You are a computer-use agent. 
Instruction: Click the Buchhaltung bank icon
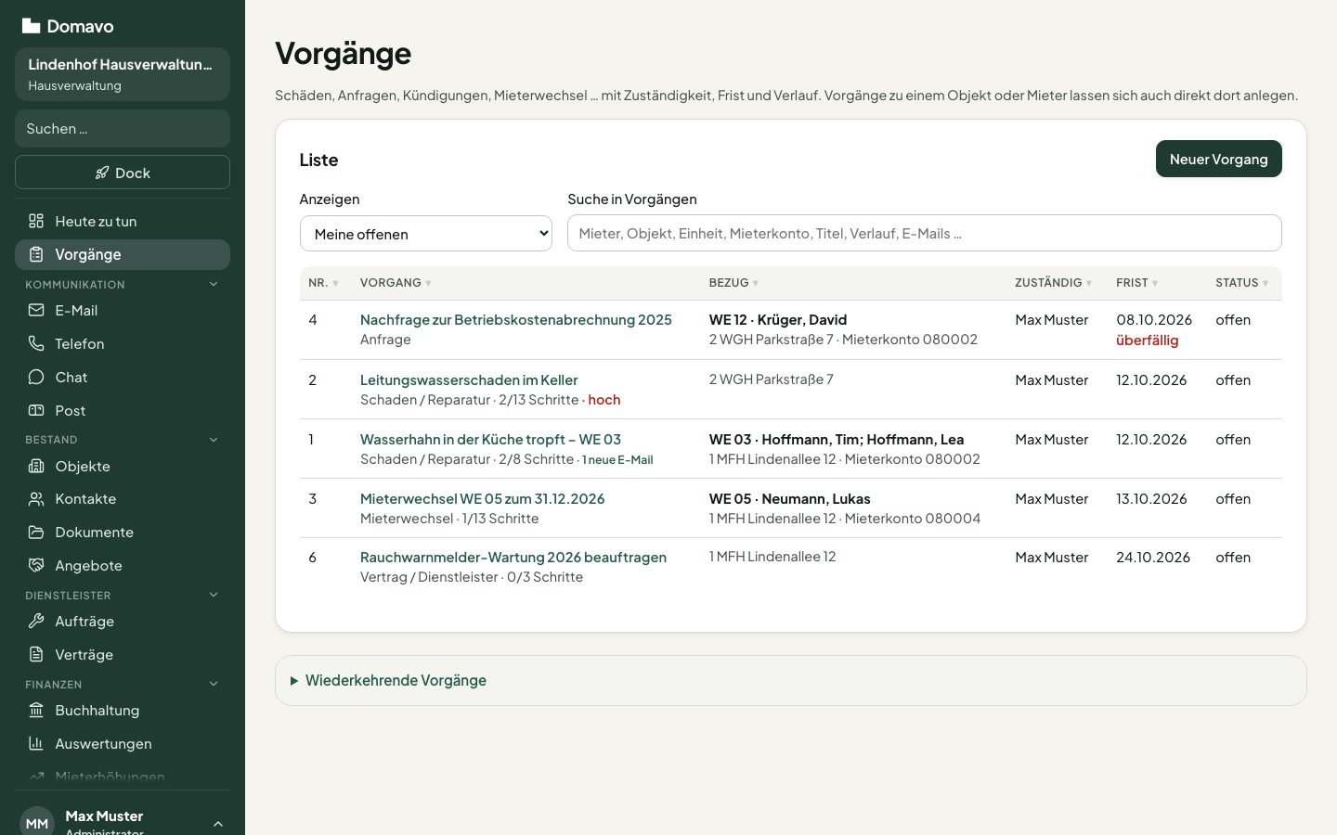click(36, 710)
